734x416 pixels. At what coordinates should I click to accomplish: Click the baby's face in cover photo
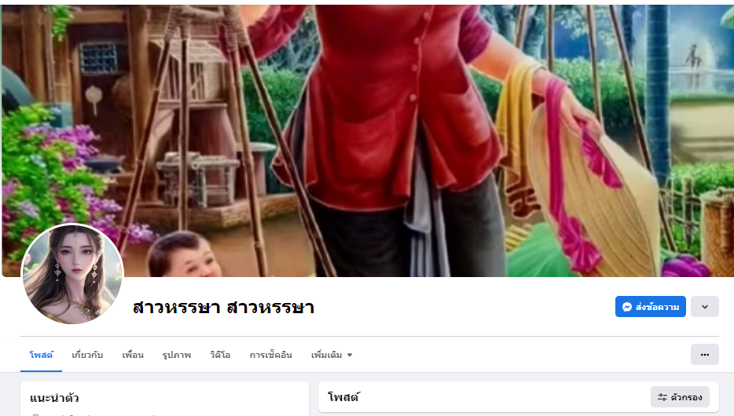coord(184,256)
